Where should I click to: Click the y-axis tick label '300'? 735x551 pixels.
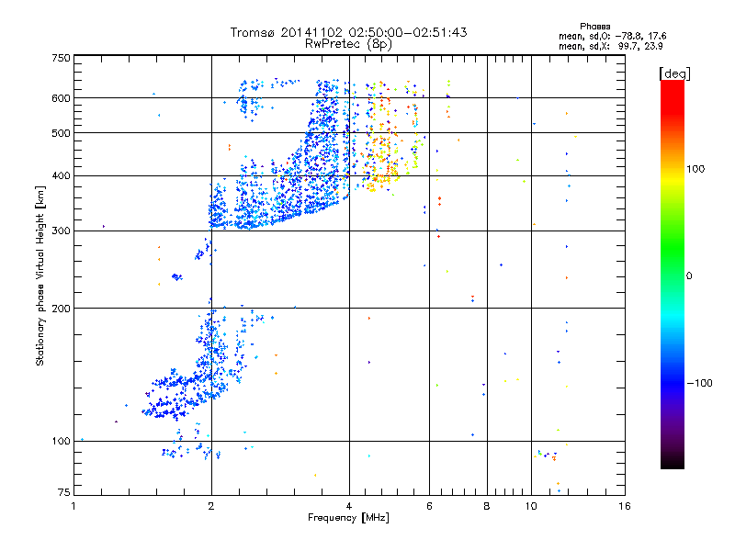pyautogui.click(x=61, y=231)
